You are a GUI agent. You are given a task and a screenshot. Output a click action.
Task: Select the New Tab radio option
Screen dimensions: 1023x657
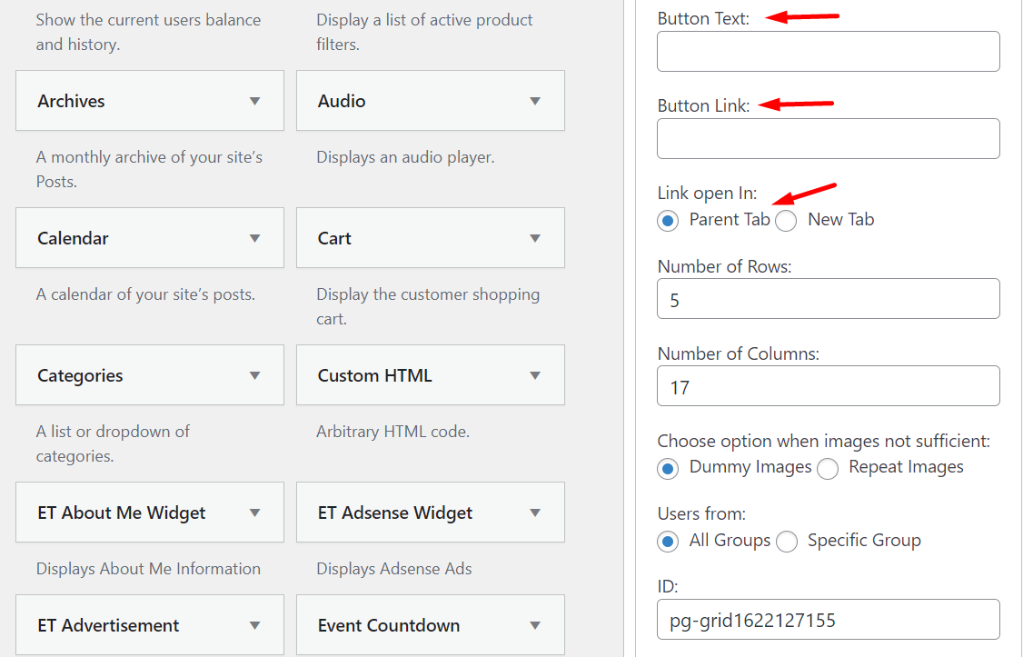[786, 220]
